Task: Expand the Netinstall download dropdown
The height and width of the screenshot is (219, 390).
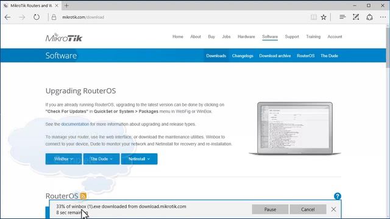Action: tap(140, 159)
